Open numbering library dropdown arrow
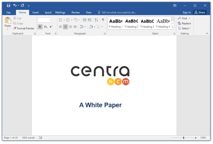This screenshot has height=144, width=213. pos(72,20)
